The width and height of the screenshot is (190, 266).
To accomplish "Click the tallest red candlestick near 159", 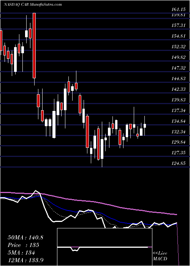I will (34, 46).
